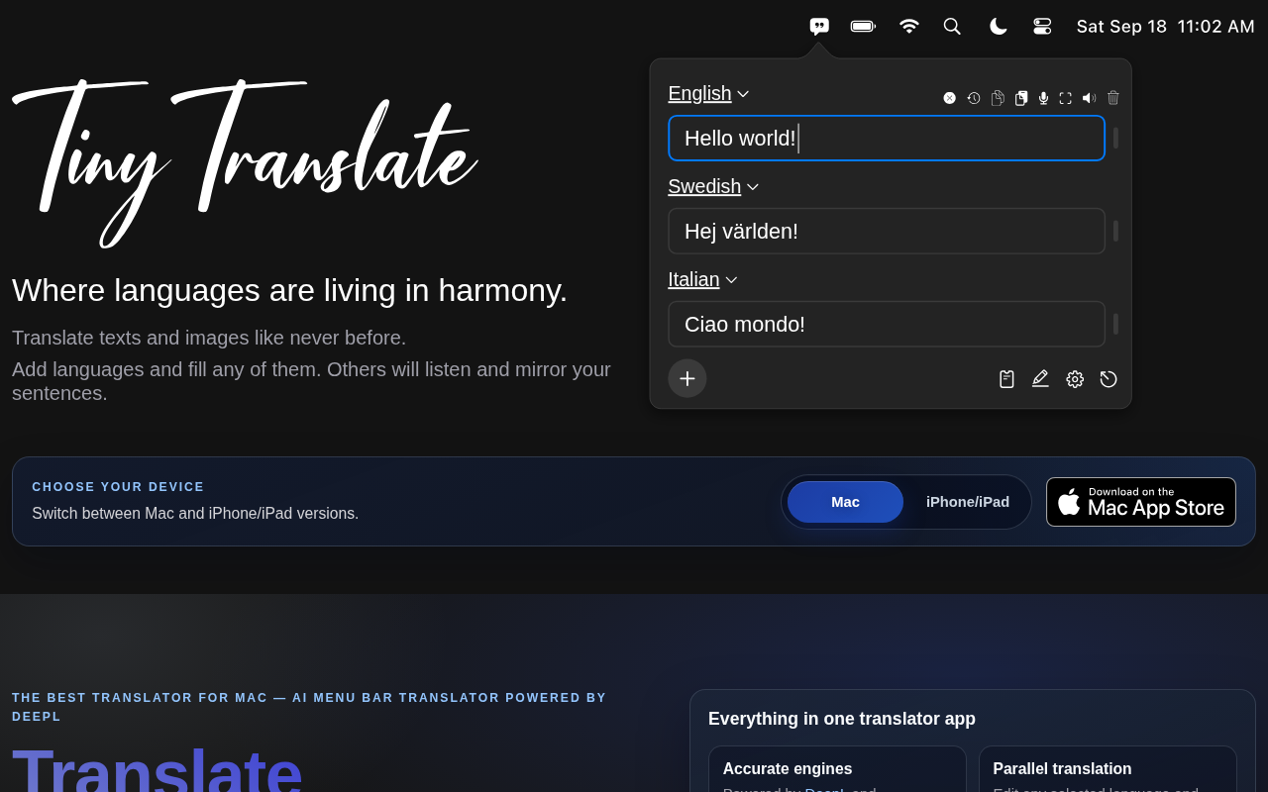Select the Mac device option
This screenshot has height=792, width=1268.
click(845, 502)
